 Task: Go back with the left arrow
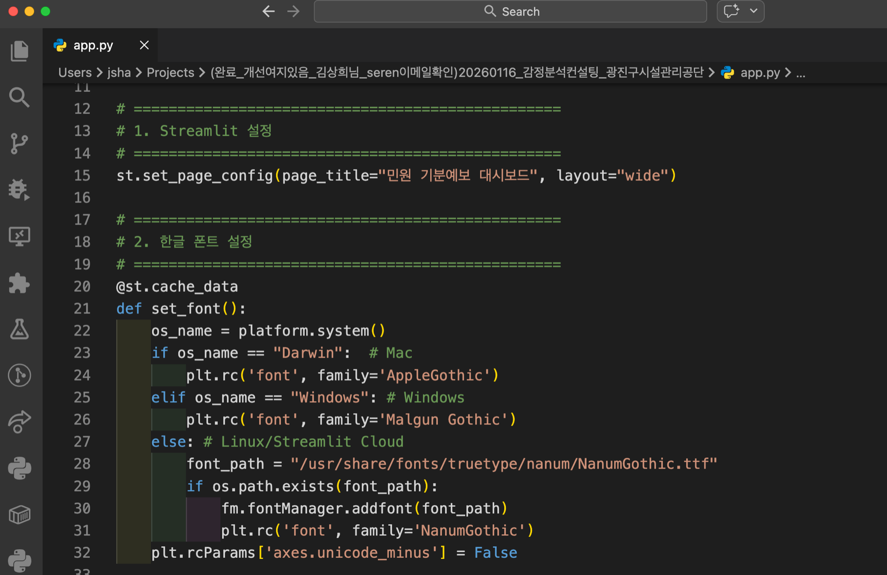[268, 11]
